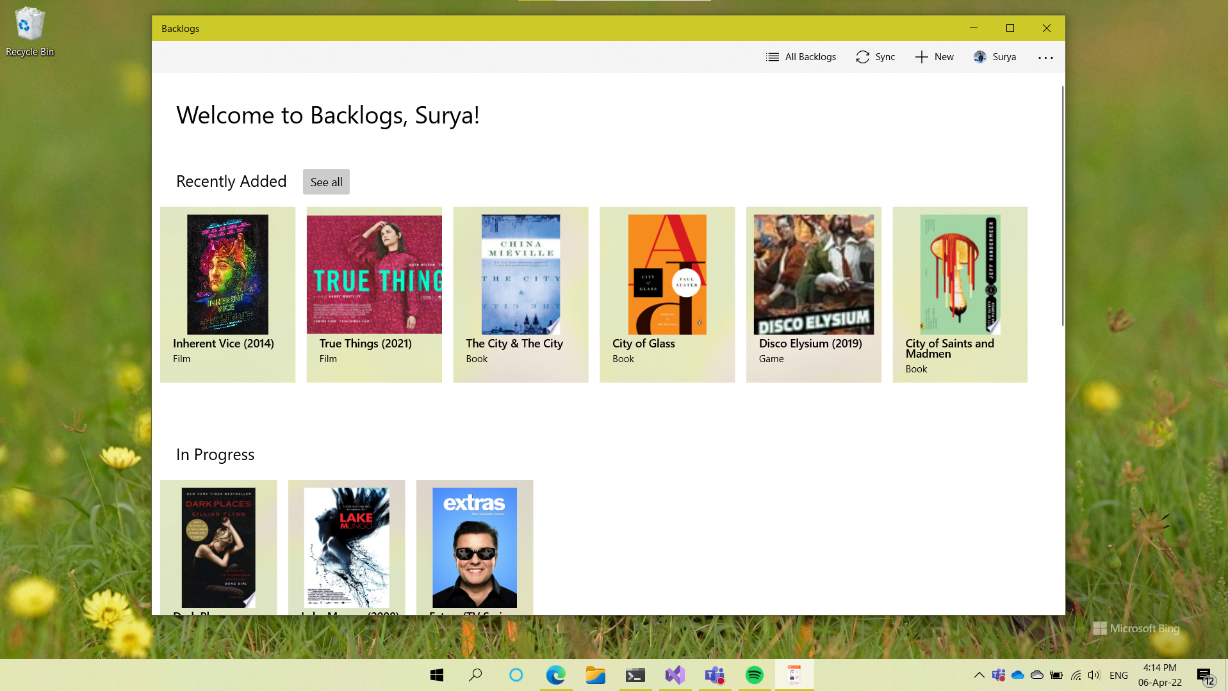Viewport: 1228px width, 691px height.
Task: Open the All Backlogs list
Action: (x=801, y=57)
